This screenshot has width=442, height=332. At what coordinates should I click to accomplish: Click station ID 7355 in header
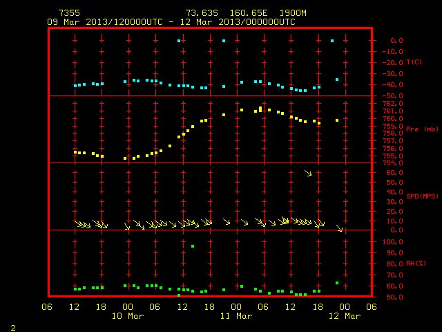[x=69, y=13]
